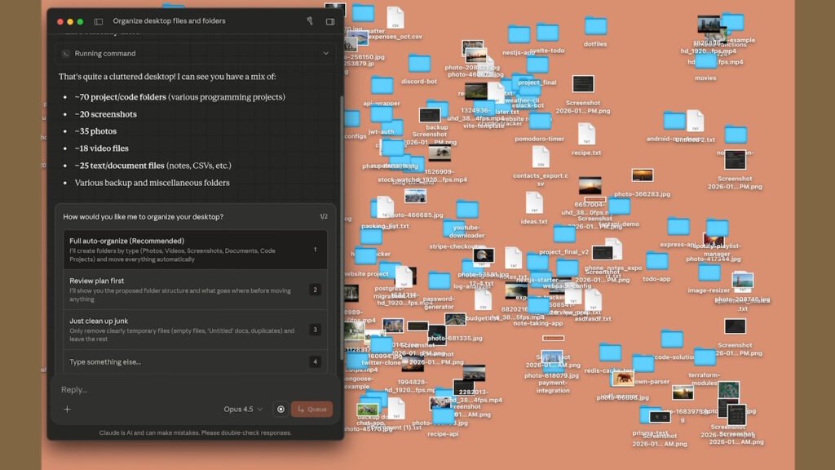Select the contacts_export.csv file icon
Screen dimensions: 835x470
pyautogui.click(x=541, y=157)
